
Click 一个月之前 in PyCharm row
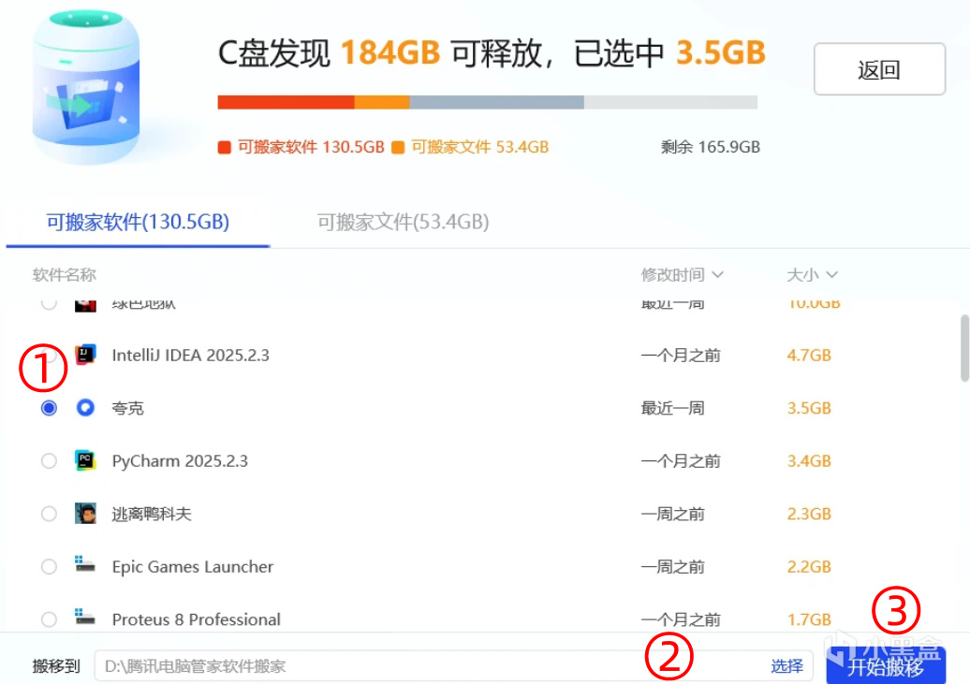pyautogui.click(x=681, y=460)
